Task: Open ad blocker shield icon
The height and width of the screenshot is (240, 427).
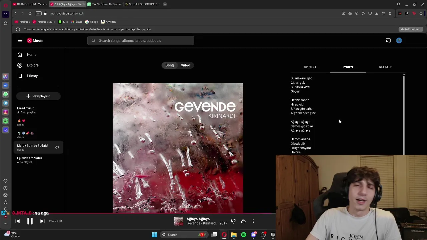Action: pyautogui.click(x=357, y=13)
